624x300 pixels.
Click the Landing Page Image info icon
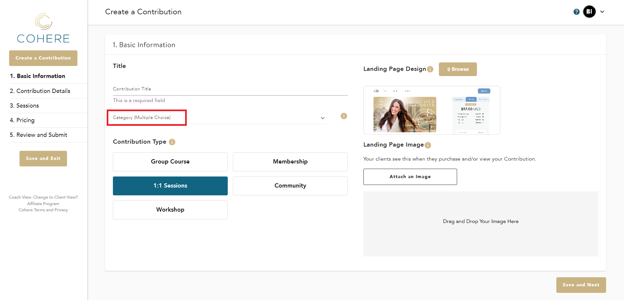tap(428, 145)
